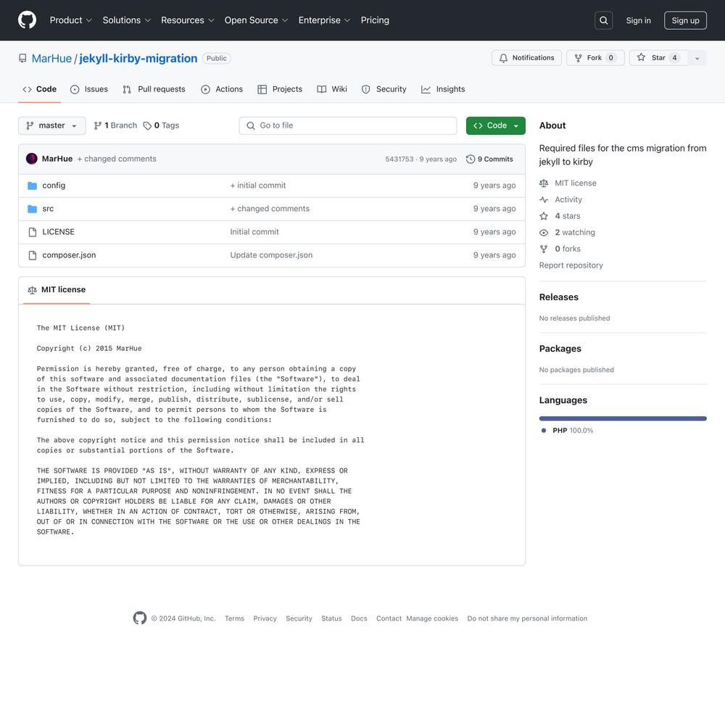
Task: Click the eye icon beside 2 watching
Action: coord(544,233)
